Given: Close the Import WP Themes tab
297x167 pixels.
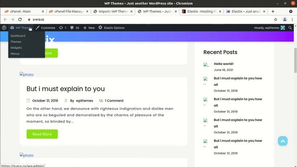Looking at the screenshot, I should (131, 11).
